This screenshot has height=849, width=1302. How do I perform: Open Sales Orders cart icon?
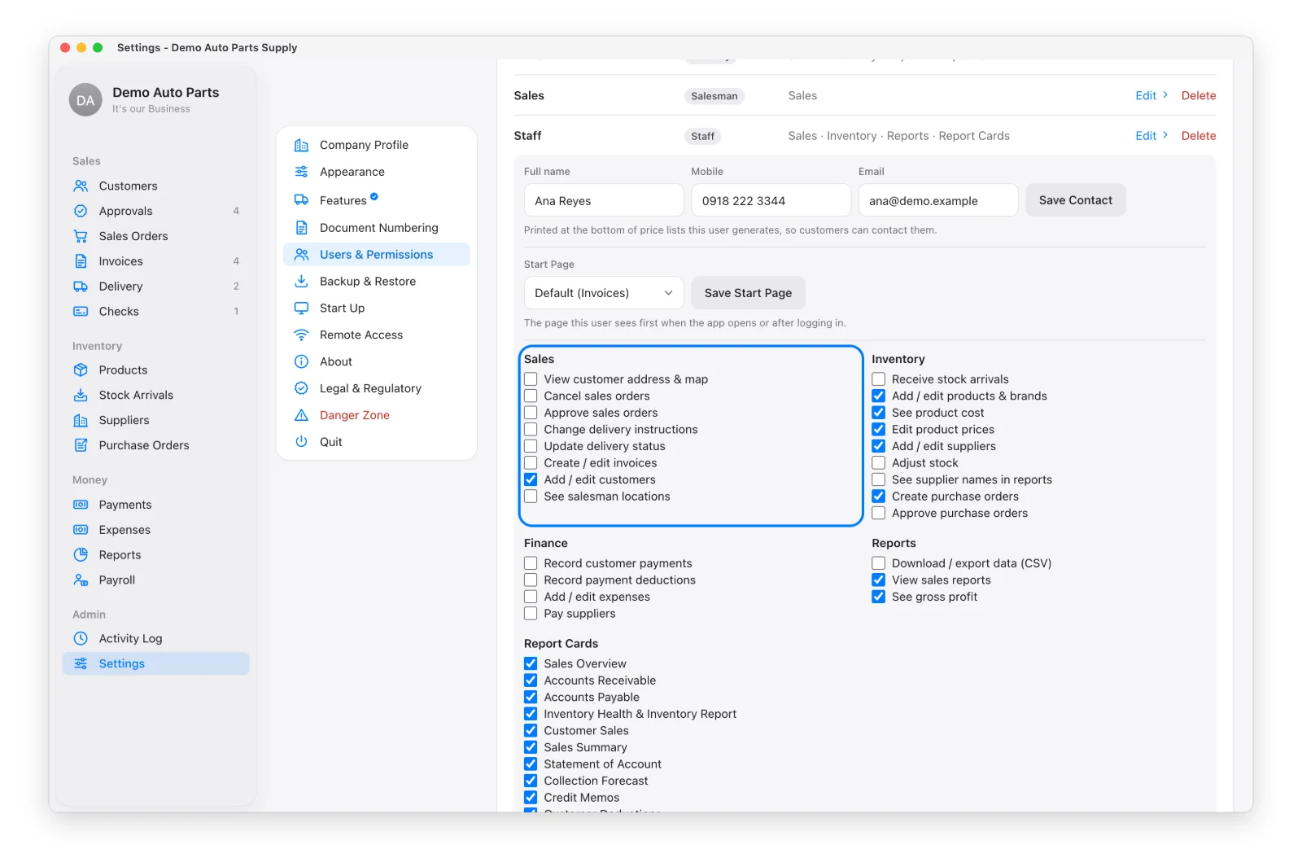(81, 236)
